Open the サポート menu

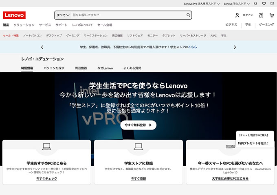(62, 25)
